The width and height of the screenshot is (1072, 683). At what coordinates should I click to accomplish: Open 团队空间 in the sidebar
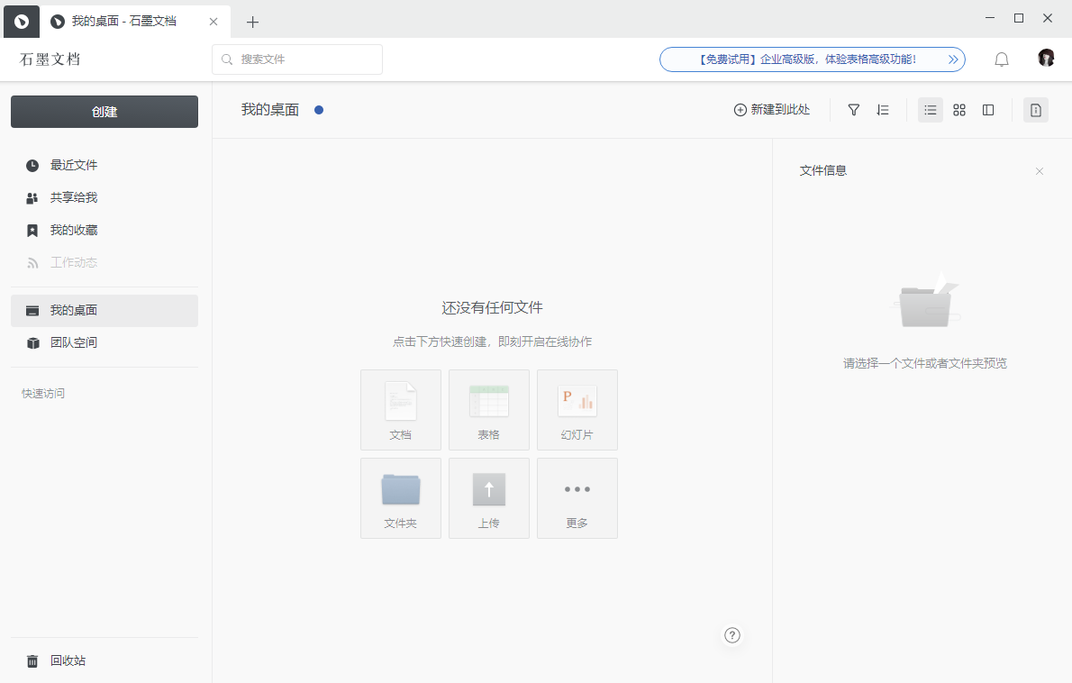pos(74,342)
